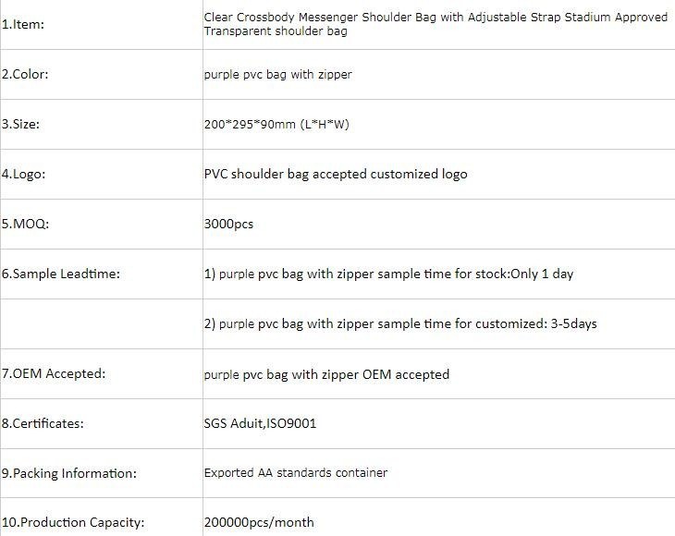Viewport: 675px width, 536px height.
Task: Click the "2.Color:" label cell
Action: click(x=25, y=74)
